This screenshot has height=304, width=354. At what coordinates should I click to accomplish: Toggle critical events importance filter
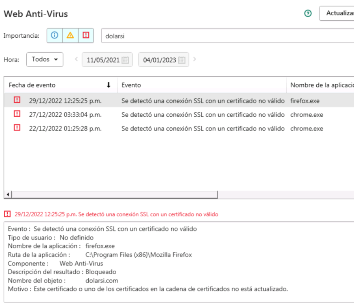coord(86,35)
